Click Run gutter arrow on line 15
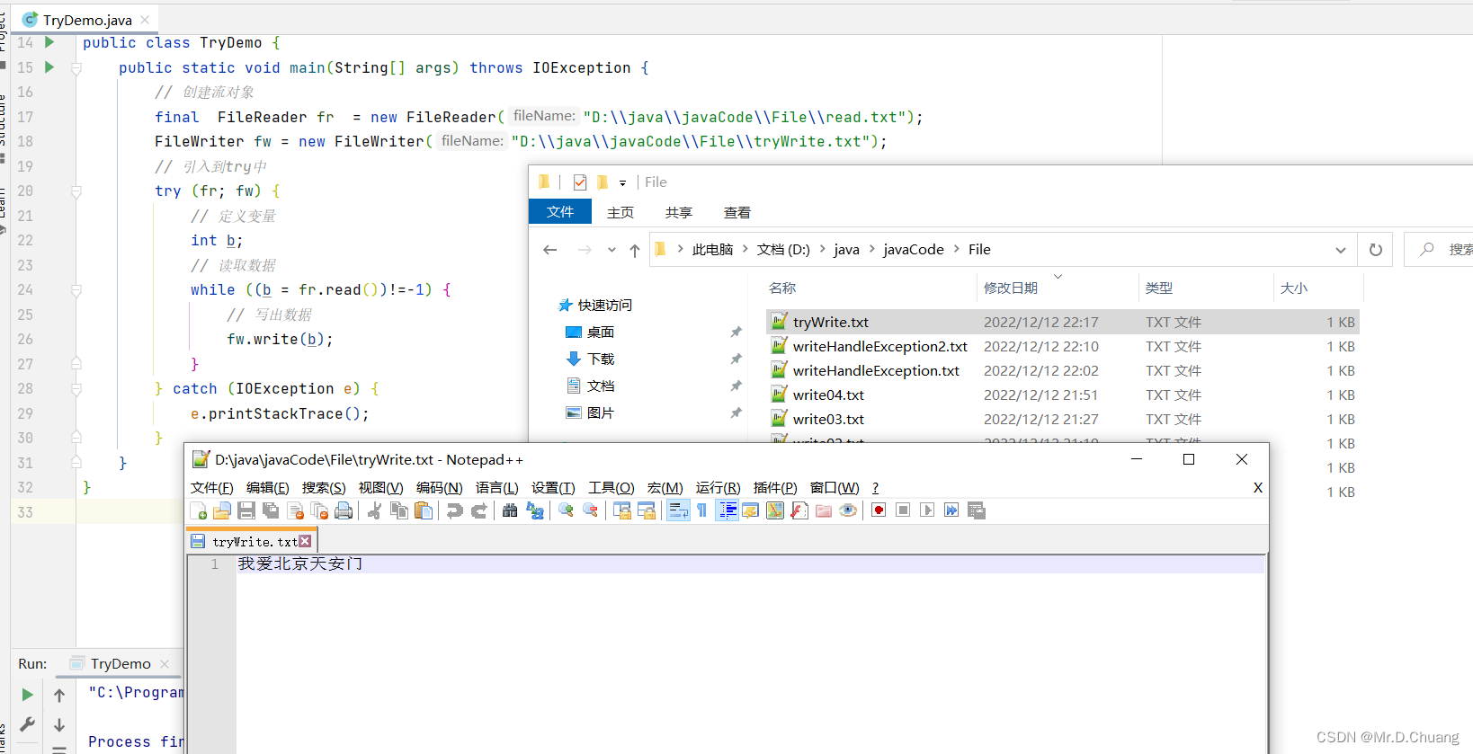 49,67
